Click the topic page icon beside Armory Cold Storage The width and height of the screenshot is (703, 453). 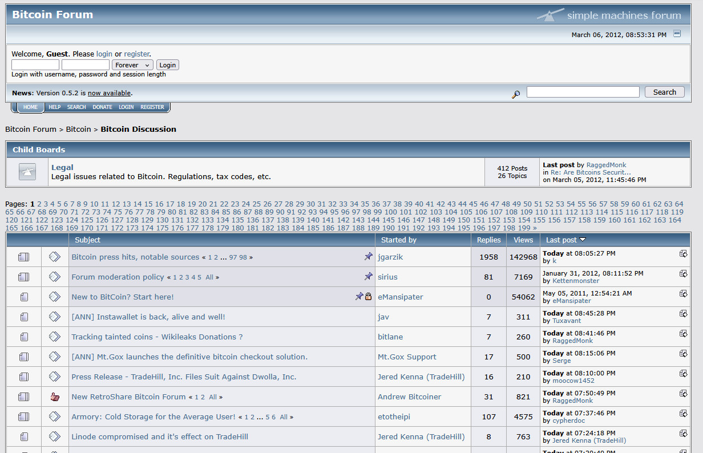coord(23,416)
